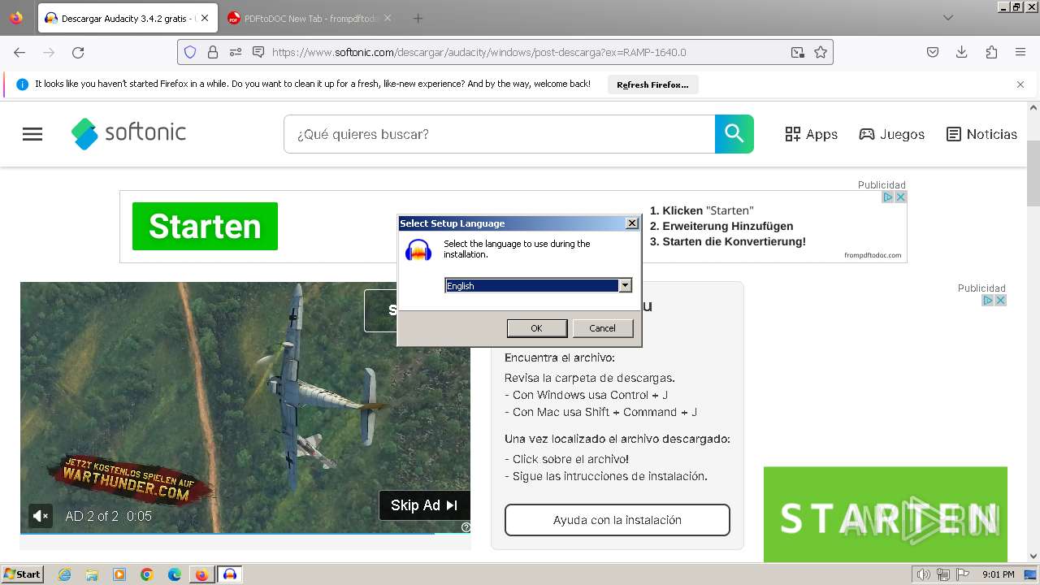Dismiss the Firefox refresh notification bar
The width and height of the screenshot is (1040, 585).
[x=1020, y=84]
